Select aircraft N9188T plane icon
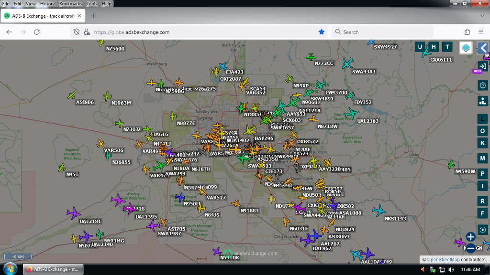Viewport: 490px width, 275px height. coord(236,203)
